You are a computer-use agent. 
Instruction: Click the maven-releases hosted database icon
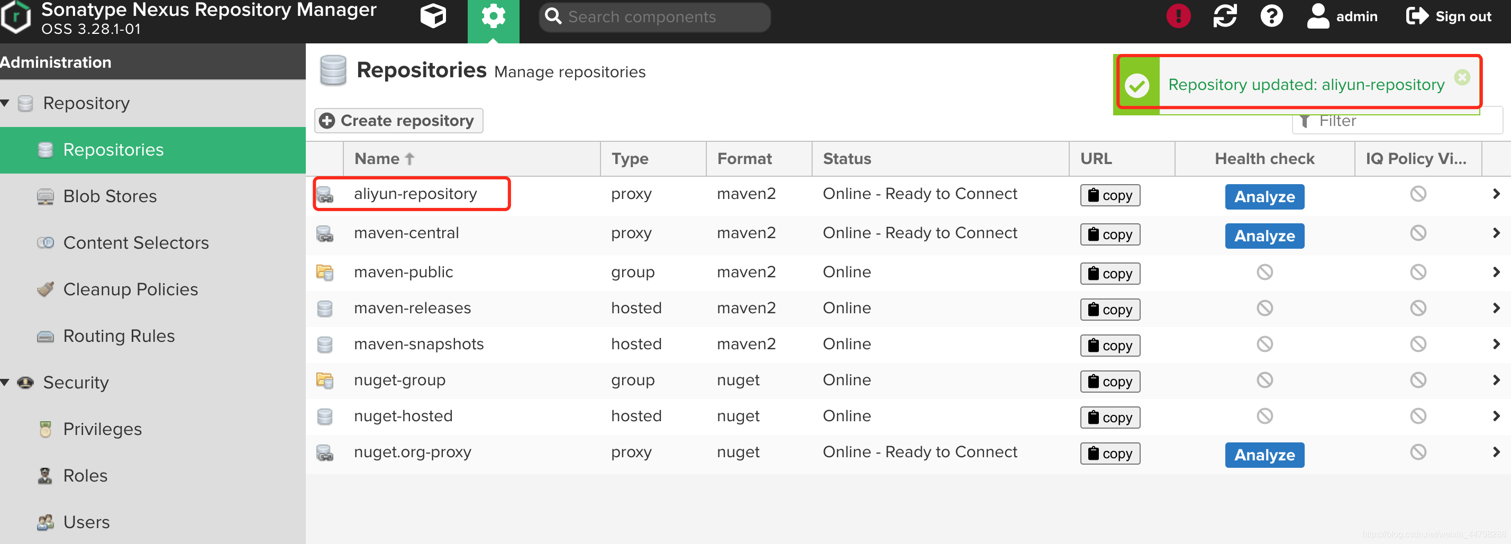(x=324, y=309)
